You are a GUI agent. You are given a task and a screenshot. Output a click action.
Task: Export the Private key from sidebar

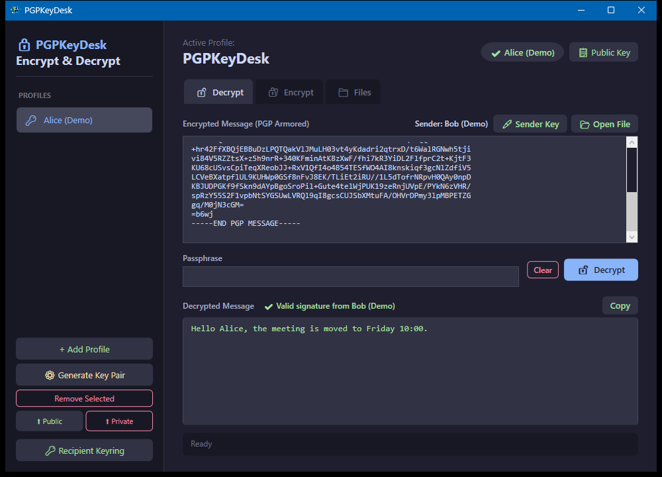[119, 421]
